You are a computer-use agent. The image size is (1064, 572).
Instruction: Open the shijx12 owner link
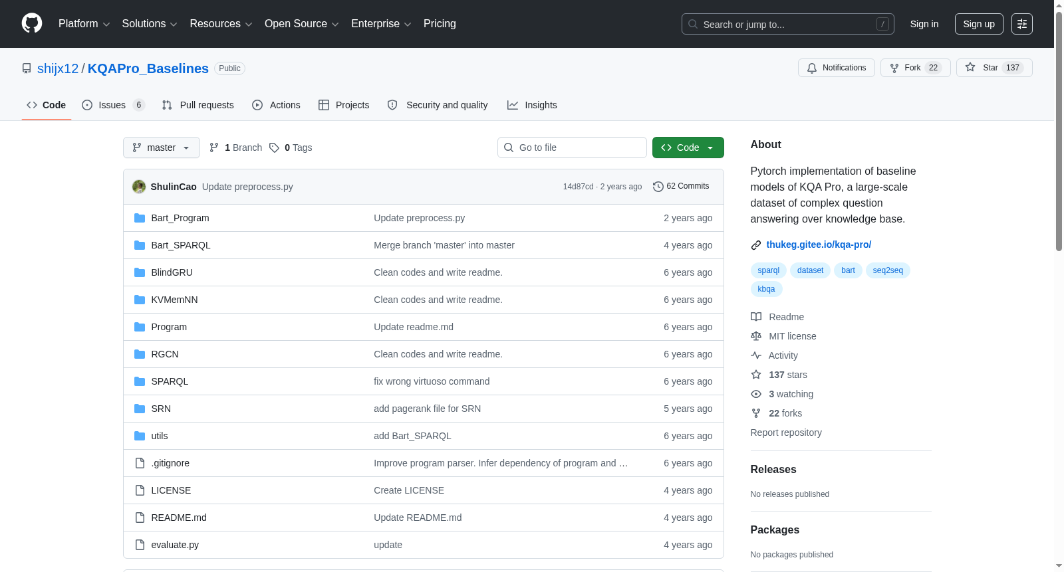pos(58,68)
